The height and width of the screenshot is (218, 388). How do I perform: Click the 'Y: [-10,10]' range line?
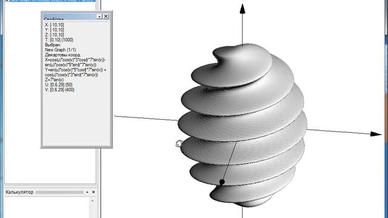[55, 30]
